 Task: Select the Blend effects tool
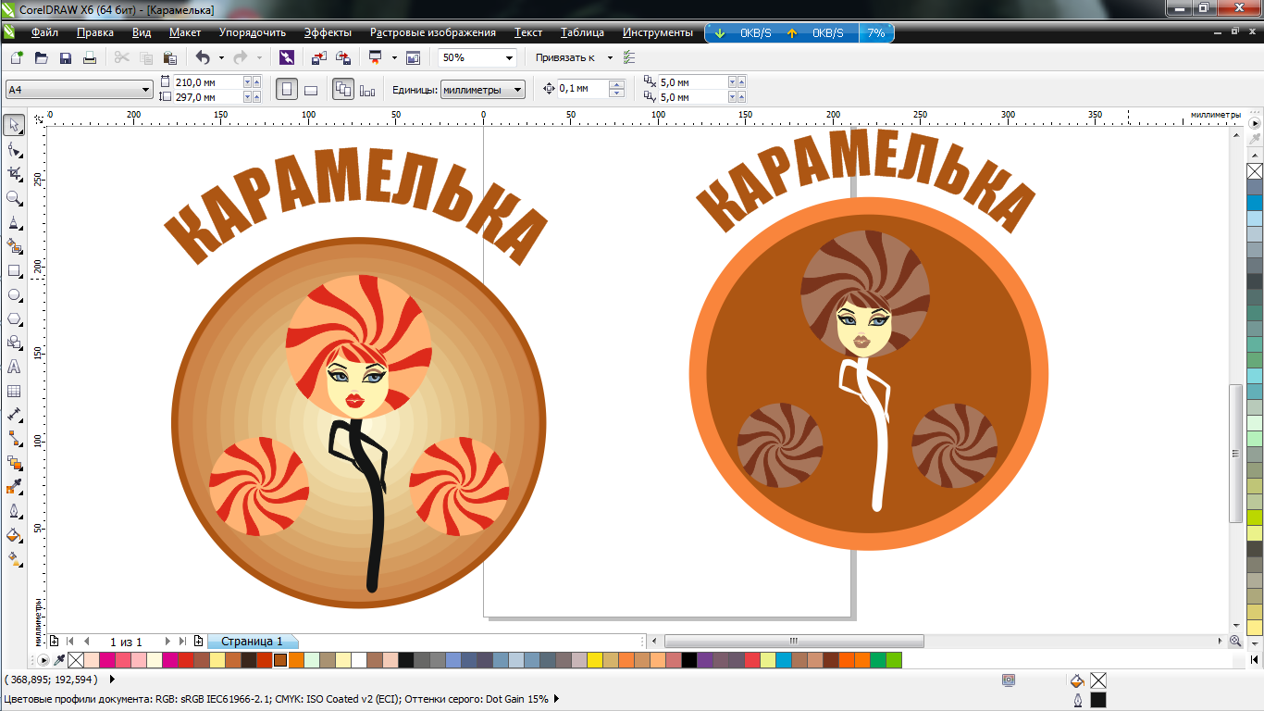click(14, 463)
